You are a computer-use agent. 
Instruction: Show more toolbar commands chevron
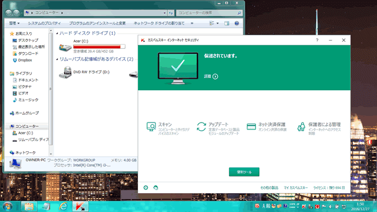tap(192, 24)
